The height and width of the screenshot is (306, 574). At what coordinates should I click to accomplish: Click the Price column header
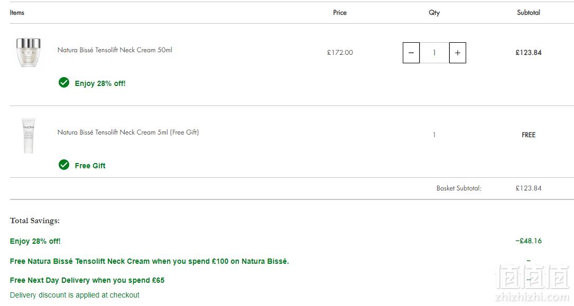click(340, 13)
